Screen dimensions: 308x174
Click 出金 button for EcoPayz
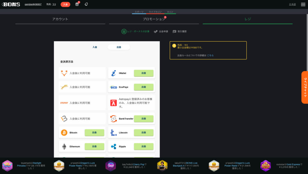pos(143,87)
